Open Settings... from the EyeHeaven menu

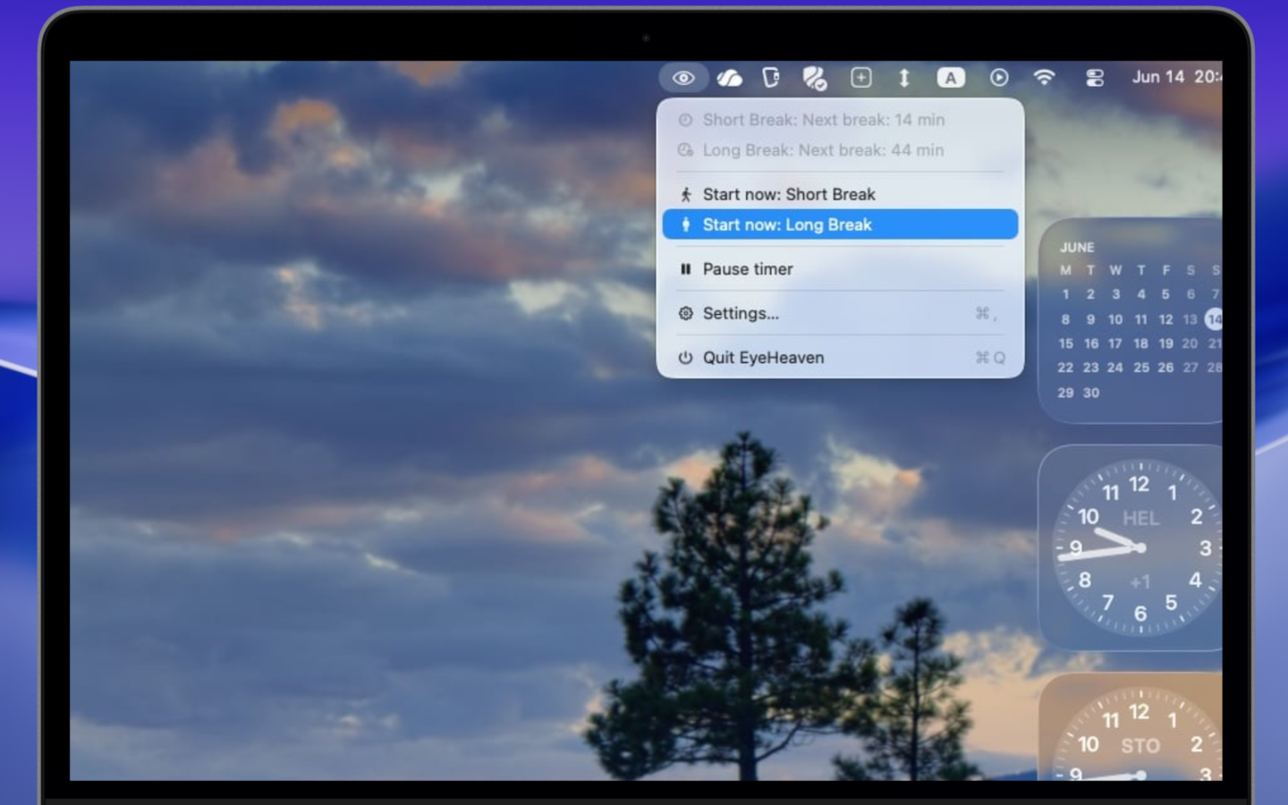tap(840, 313)
